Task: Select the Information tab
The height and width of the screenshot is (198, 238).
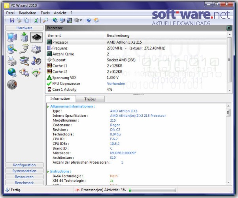Action: tap(60, 99)
